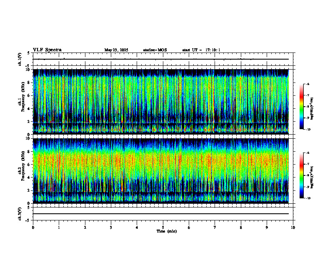Click time axis tick label "9"
330x255 pixels.
267,227
